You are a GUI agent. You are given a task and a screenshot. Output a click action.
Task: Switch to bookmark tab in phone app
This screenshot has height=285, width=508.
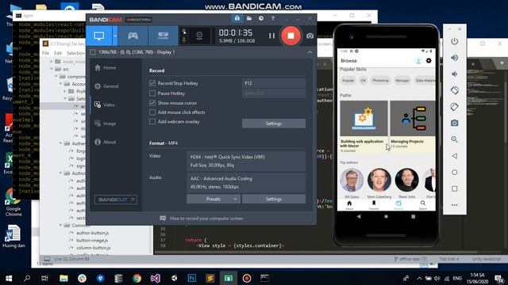(374, 204)
